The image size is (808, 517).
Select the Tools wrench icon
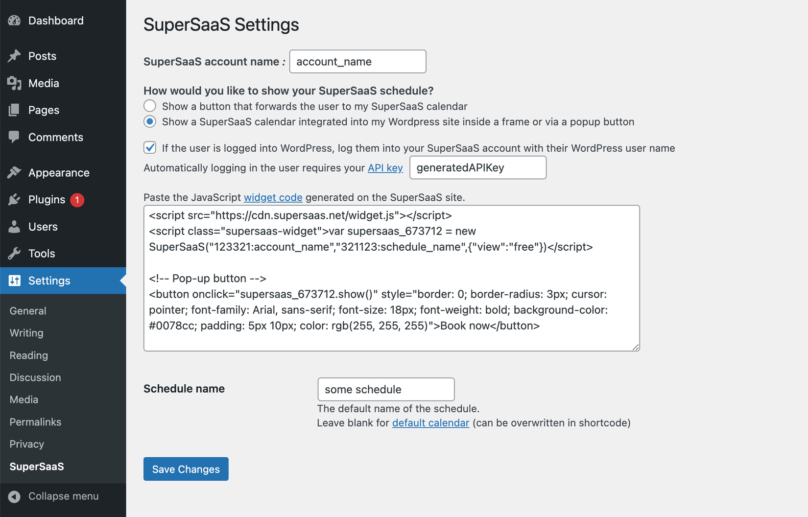point(15,253)
